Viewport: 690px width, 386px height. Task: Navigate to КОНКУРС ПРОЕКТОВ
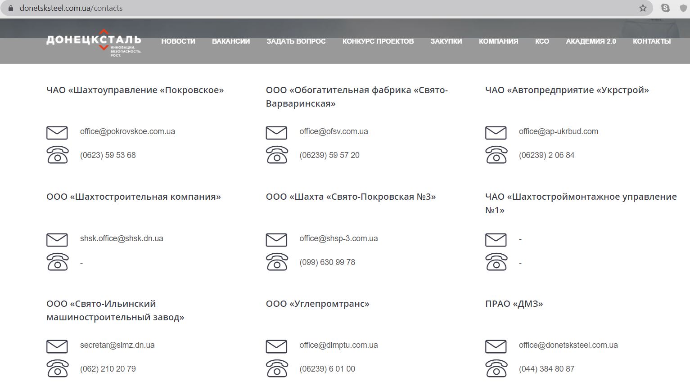pyautogui.click(x=378, y=41)
